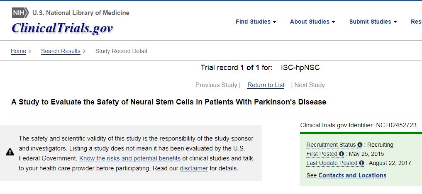
Task: Expand the Find Studies dropdown arrow
Action: (x=274, y=22)
